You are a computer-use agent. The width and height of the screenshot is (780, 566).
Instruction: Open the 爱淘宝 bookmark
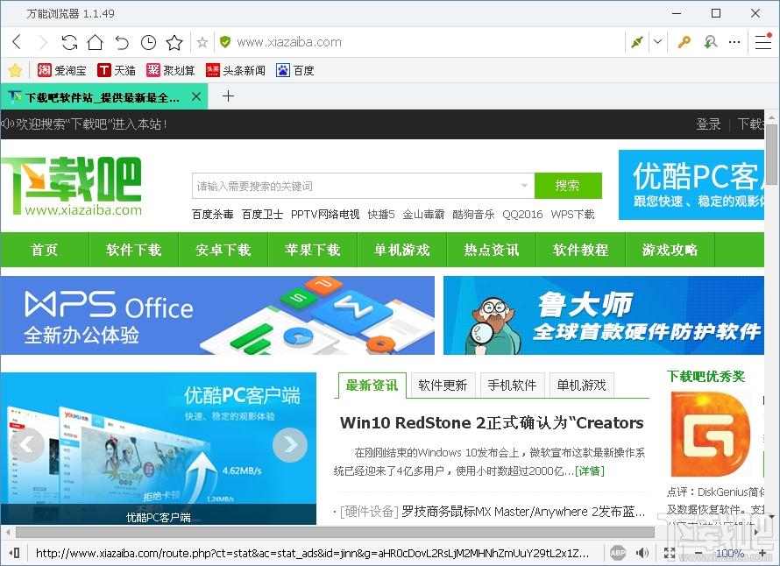coord(61,70)
